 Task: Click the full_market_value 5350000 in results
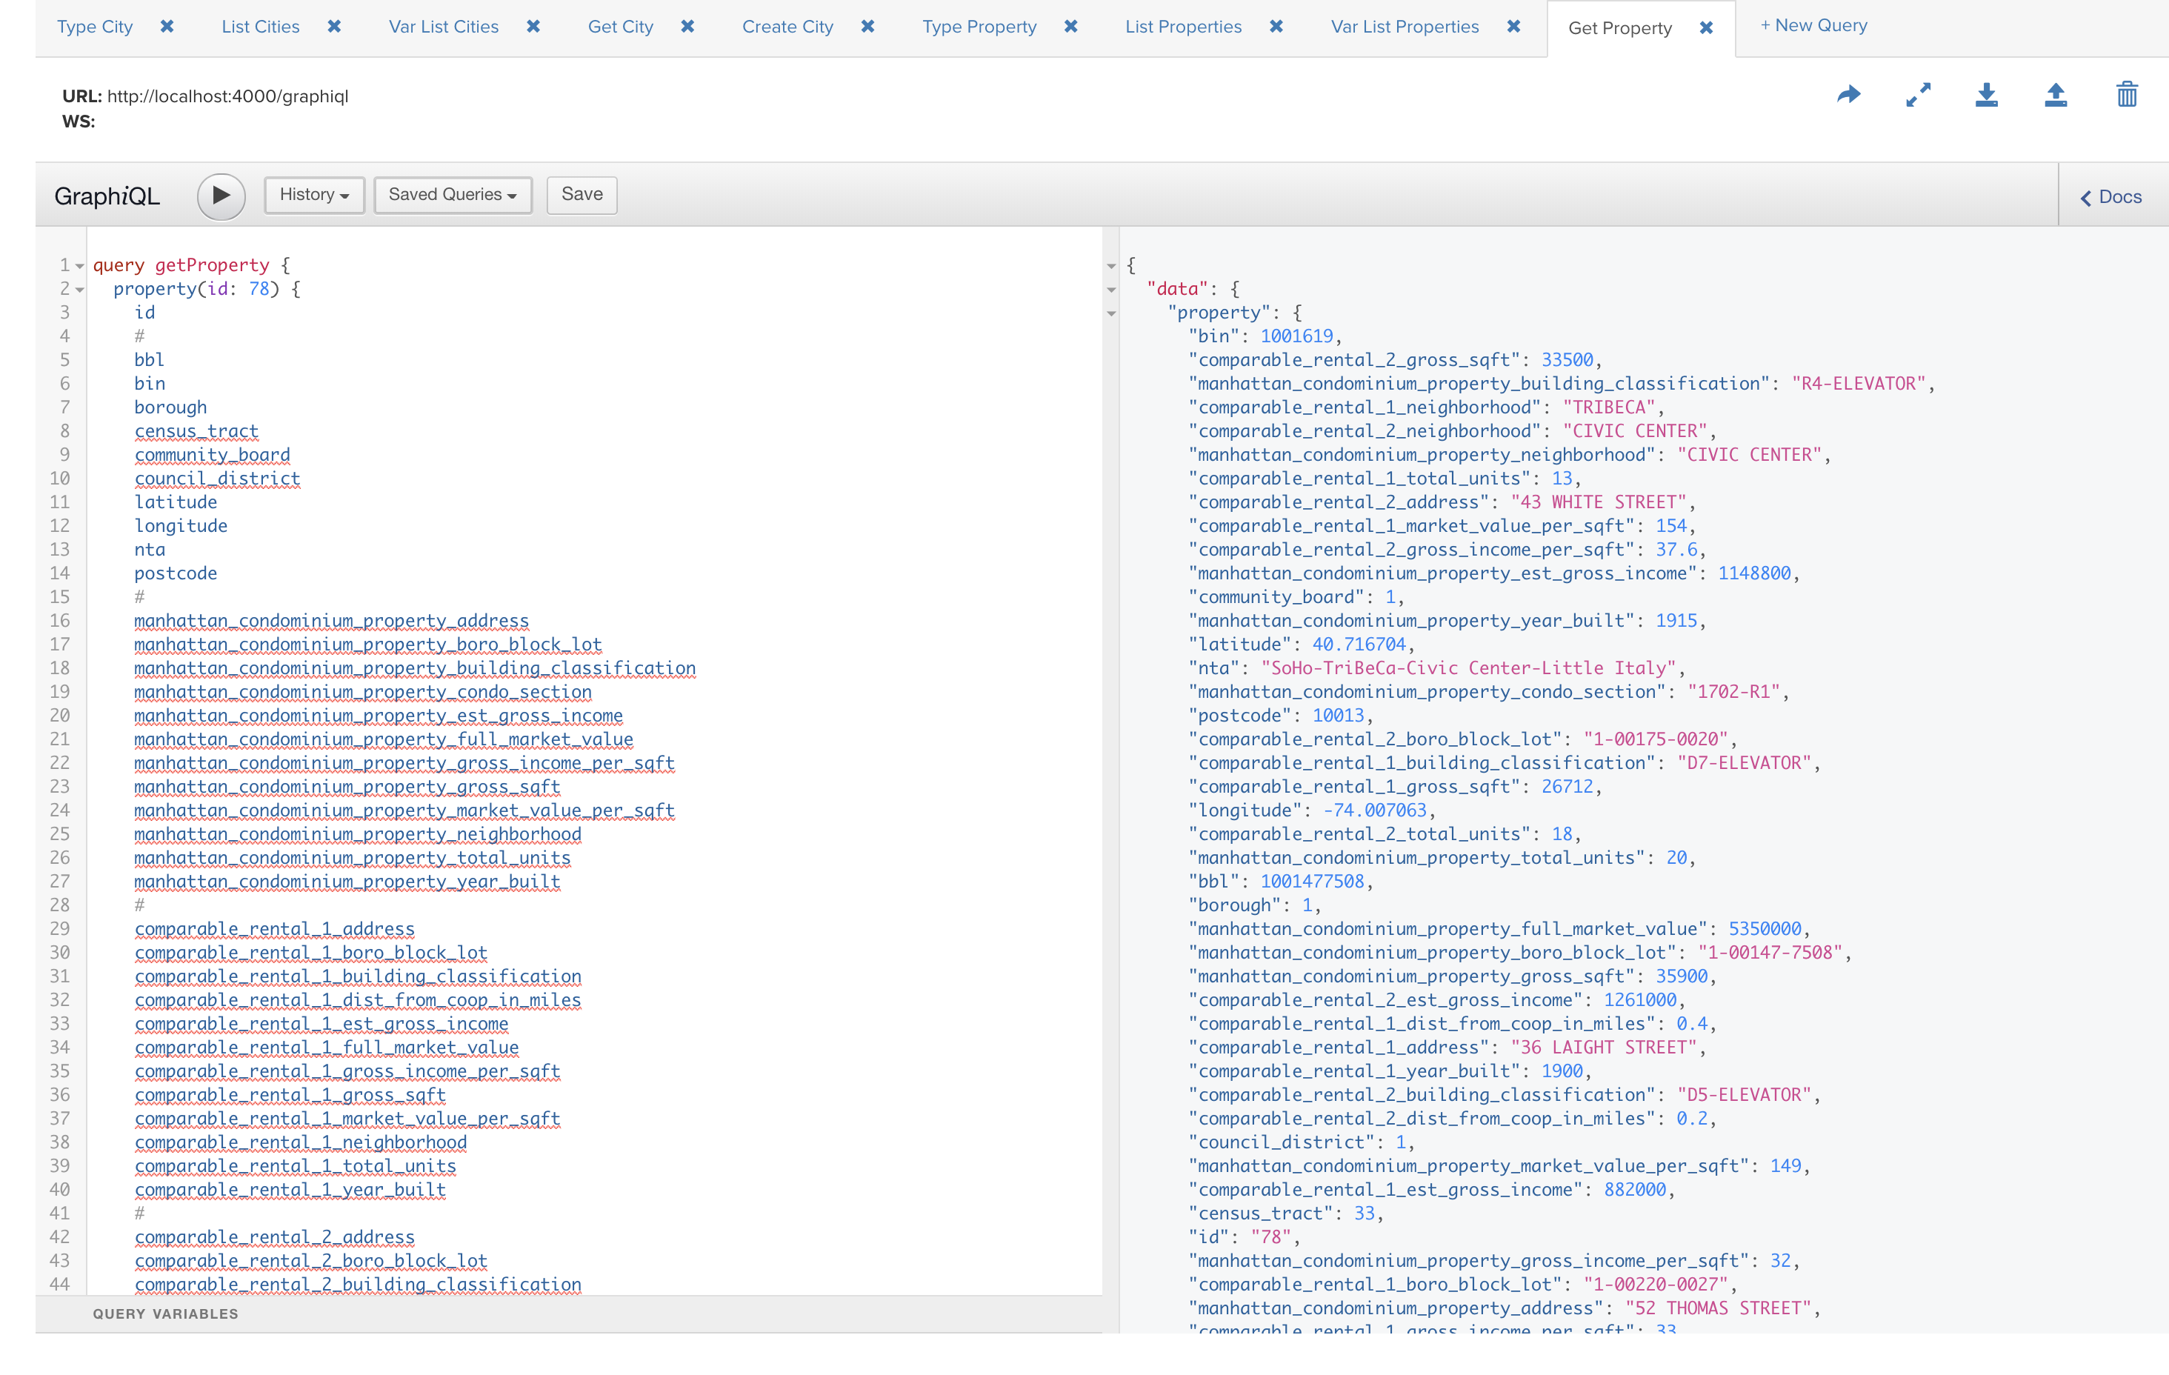1765,929
